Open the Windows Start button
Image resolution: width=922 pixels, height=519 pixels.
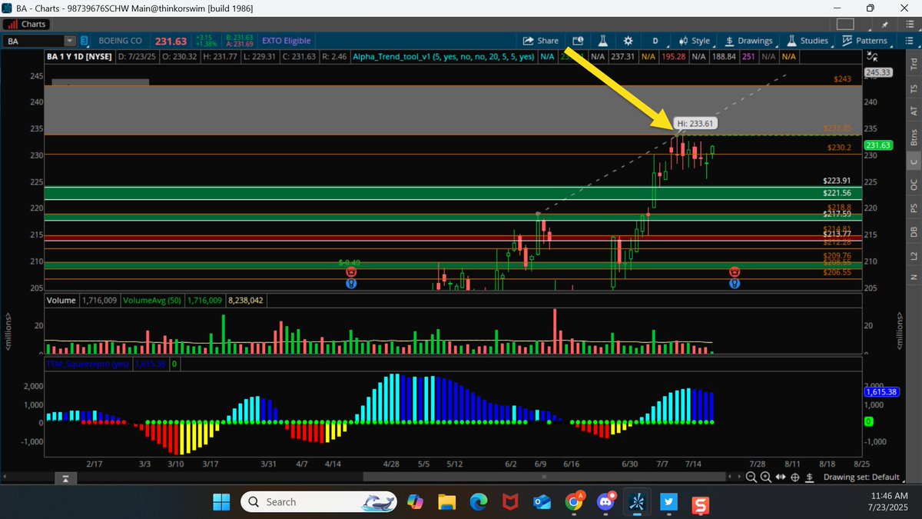[x=221, y=502]
